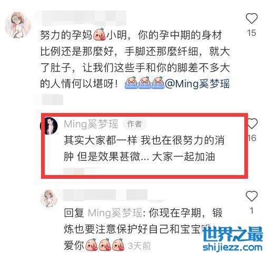Image resolution: width=268 pixels, height=255 pixels.
Task: Open Ming奚梦瑶's profile photo
Action: point(49,126)
